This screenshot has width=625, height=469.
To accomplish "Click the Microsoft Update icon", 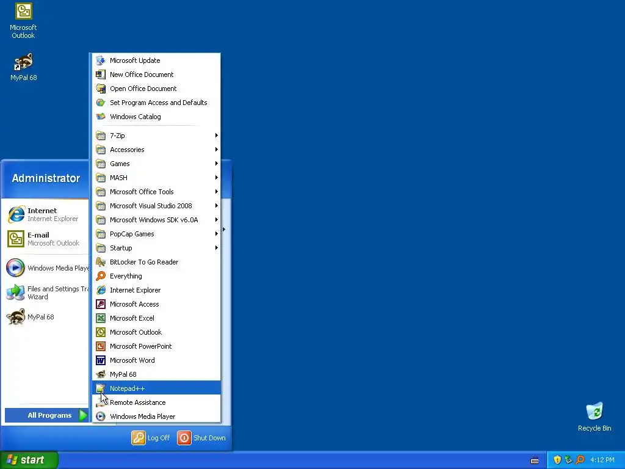I will coord(101,60).
